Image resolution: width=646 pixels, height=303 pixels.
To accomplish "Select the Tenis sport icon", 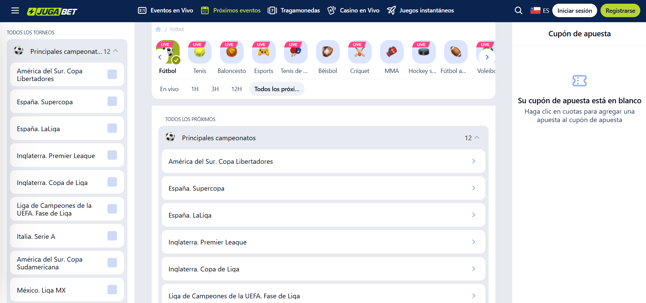I will [199, 52].
